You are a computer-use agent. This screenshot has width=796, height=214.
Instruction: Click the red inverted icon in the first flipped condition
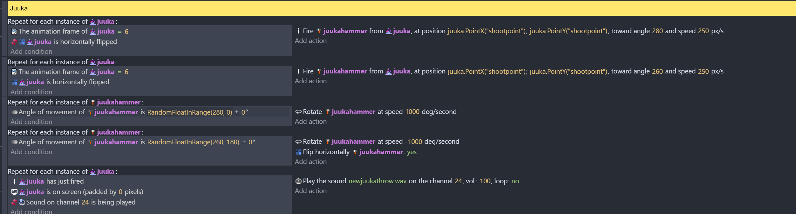14,42
